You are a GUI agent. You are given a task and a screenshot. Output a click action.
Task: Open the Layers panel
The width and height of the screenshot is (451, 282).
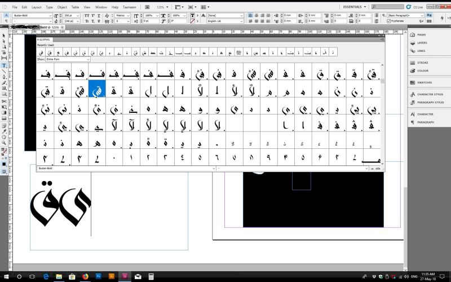pyautogui.click(x=418, y=43)
